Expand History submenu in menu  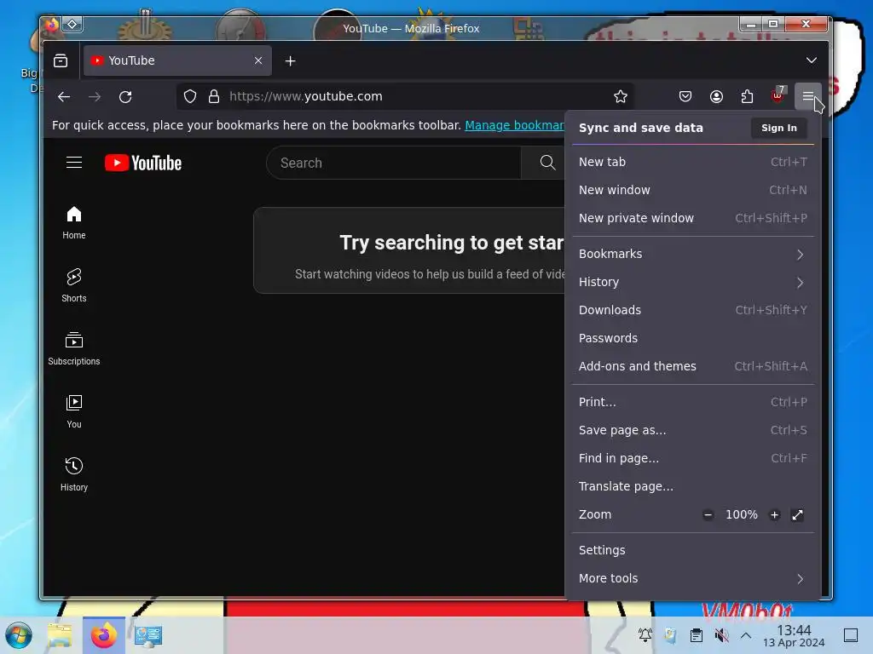(x=693, y=282)
